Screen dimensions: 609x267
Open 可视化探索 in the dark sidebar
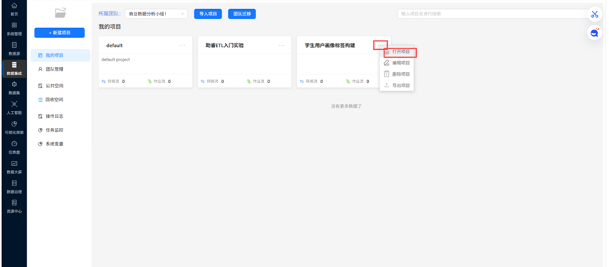[14, 127]
